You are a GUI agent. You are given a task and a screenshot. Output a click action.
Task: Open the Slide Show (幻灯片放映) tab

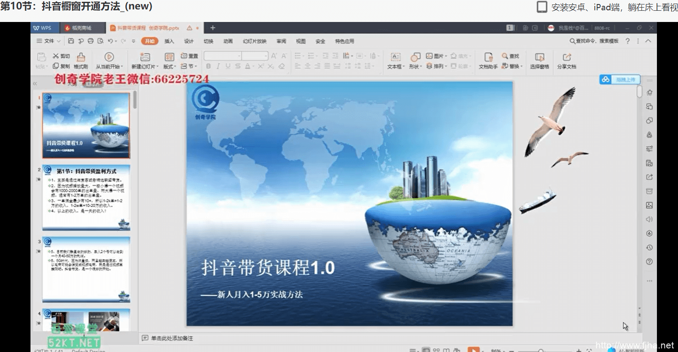click(x=255, y=41)
